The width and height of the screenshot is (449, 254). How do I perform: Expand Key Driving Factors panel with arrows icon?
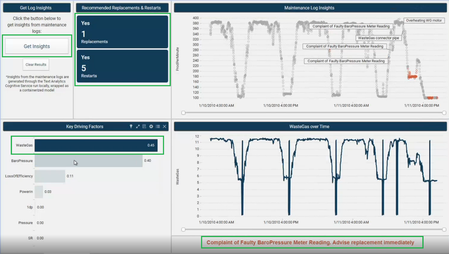click(138, 126)
